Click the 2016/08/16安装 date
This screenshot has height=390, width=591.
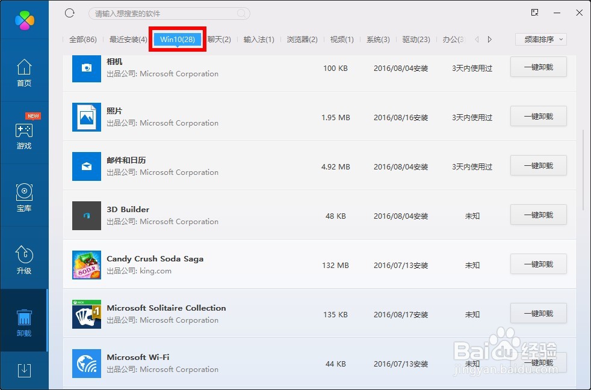coord(401,117)
